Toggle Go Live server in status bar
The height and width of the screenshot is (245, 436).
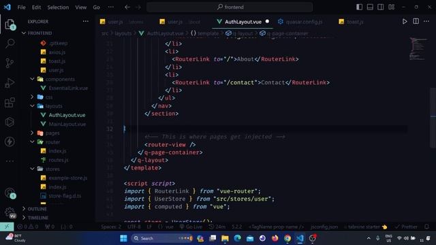tap(191, 227)
